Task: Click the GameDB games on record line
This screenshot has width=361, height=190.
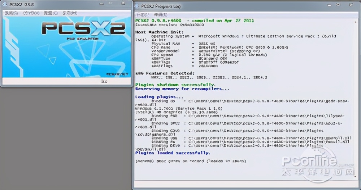Action: click(191, 161)
